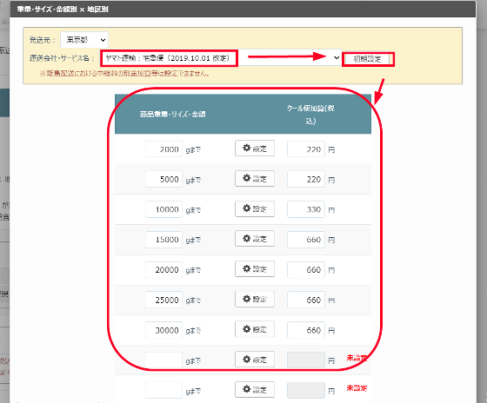The width and height of the screenshot is (487, 403).
Task: Click the 未設定 label in last unset row
Action: coord(357,388)
